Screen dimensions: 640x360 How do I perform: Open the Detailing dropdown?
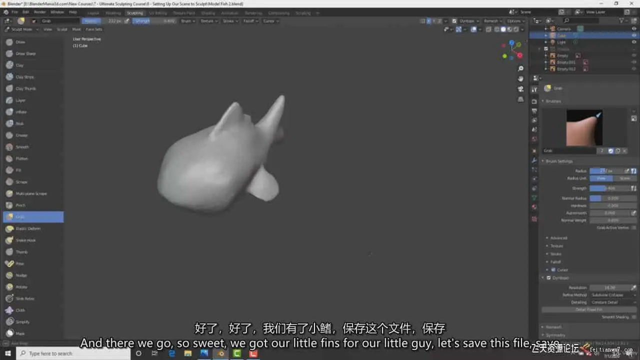[613, 302]
